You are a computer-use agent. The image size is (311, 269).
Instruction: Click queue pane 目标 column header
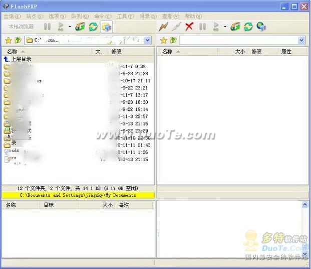point(58,205)
